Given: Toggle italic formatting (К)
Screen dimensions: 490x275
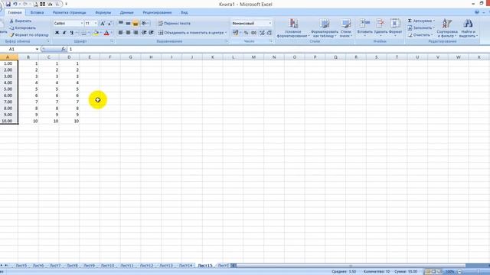Looking at the screenshot, I should [64, 33].
